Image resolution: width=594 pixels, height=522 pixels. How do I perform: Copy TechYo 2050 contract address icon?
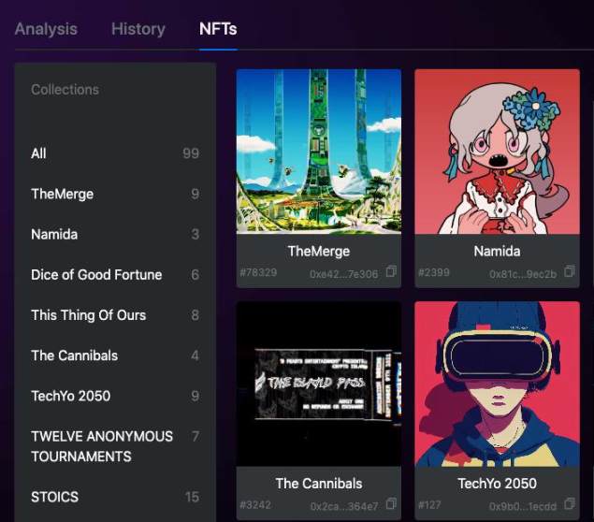click(x=569, y=503)
